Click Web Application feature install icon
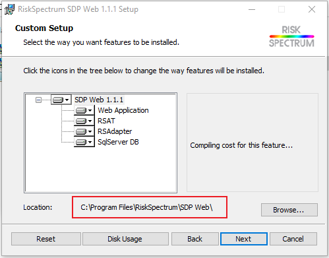 [81, 110]
